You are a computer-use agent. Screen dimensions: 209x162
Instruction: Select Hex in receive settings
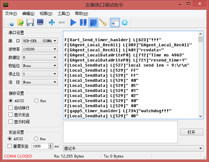(40, 101)
